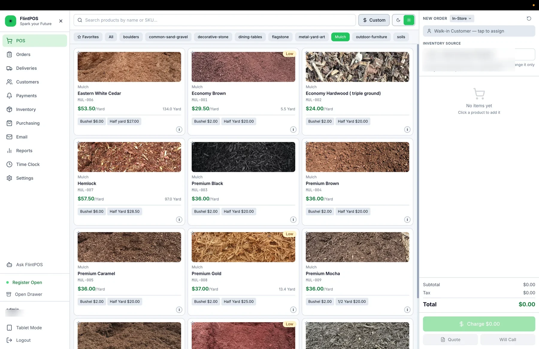Select the dining-tables category

tap(250, 37)
